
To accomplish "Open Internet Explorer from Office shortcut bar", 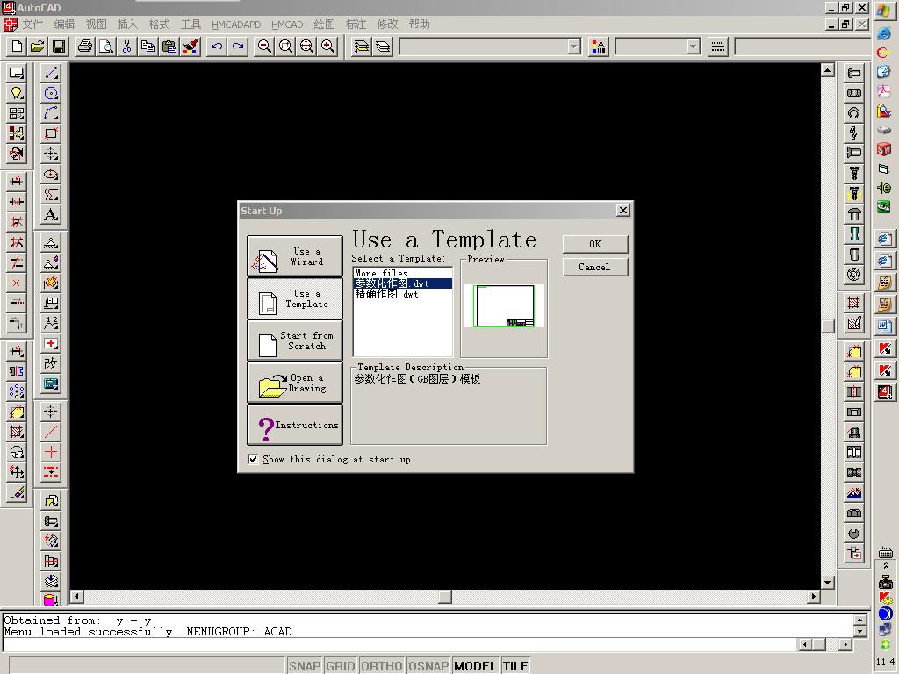I will (883, 34).
